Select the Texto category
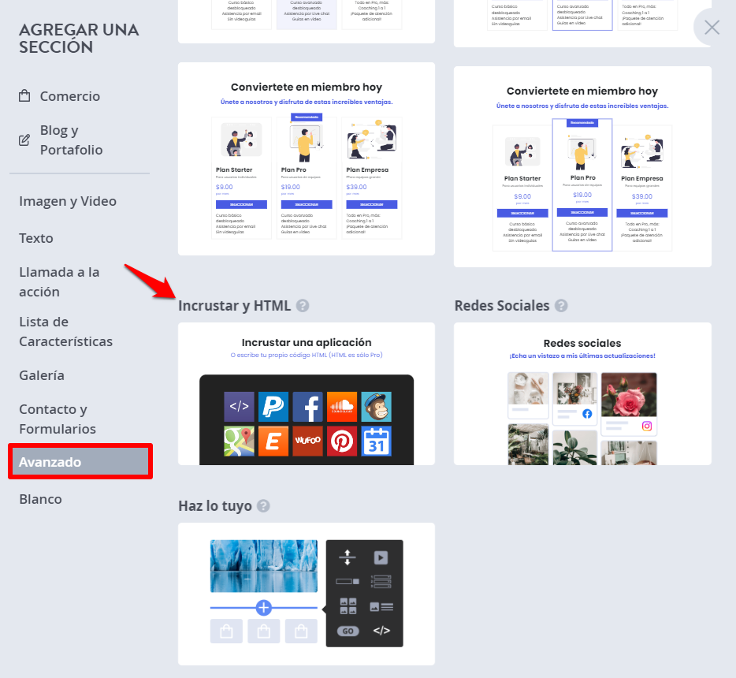 (36, 238)
